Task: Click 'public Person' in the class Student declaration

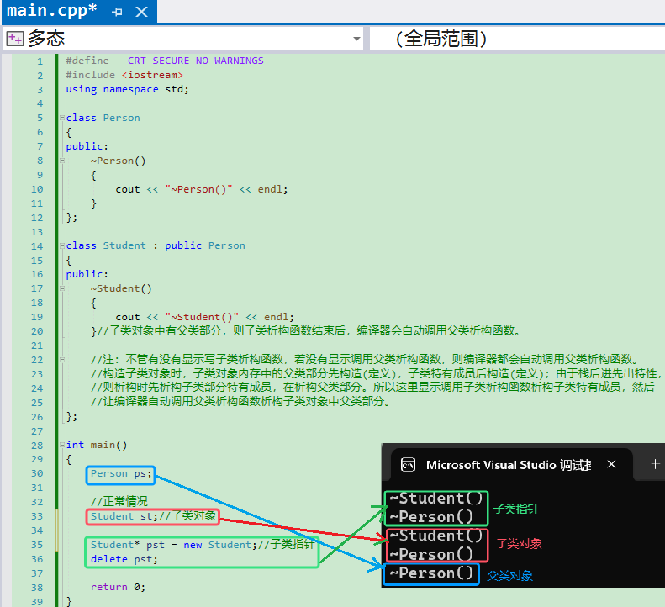Action: (205, 245)
